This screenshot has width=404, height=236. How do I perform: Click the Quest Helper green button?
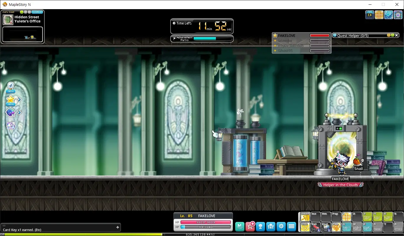[x=392, y=35]
